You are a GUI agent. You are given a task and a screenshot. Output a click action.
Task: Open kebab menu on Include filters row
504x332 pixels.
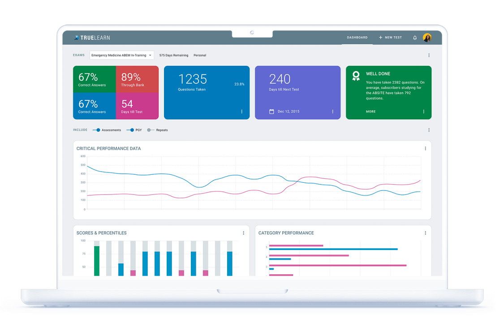[x=429, y=130]
